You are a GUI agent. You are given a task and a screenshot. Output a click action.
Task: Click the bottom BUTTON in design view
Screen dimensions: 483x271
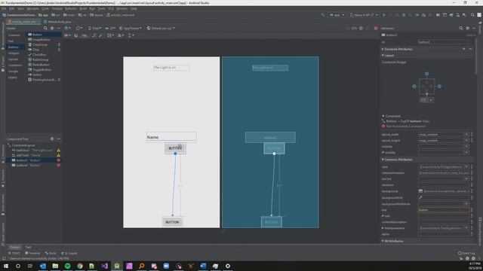(x=173, y=222)
